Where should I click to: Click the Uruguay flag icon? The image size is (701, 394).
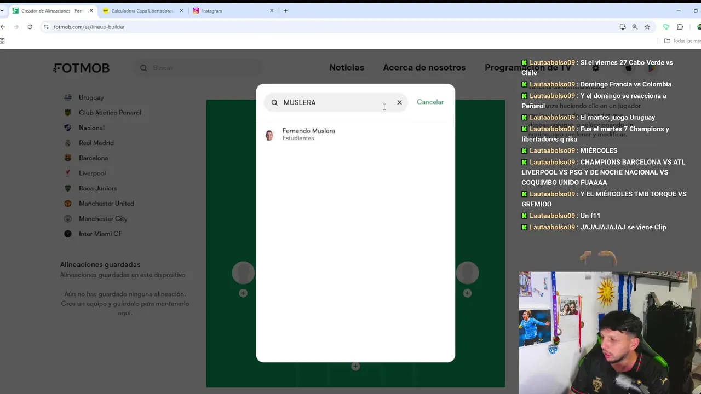(68, 97)
